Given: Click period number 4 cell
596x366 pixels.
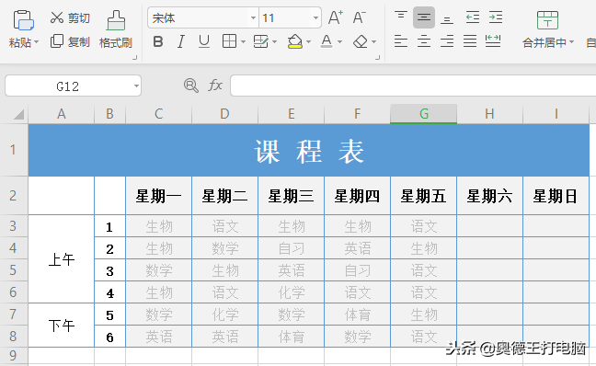Looking at the screenshot, I should pos(109,292).
